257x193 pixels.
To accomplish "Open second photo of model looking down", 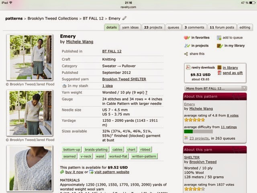I will coord(30,113).
